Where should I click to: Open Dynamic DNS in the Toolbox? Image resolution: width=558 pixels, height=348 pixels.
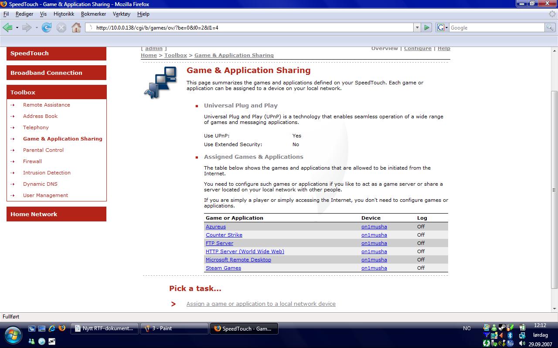pyautogui.click(x=40, y=184)
